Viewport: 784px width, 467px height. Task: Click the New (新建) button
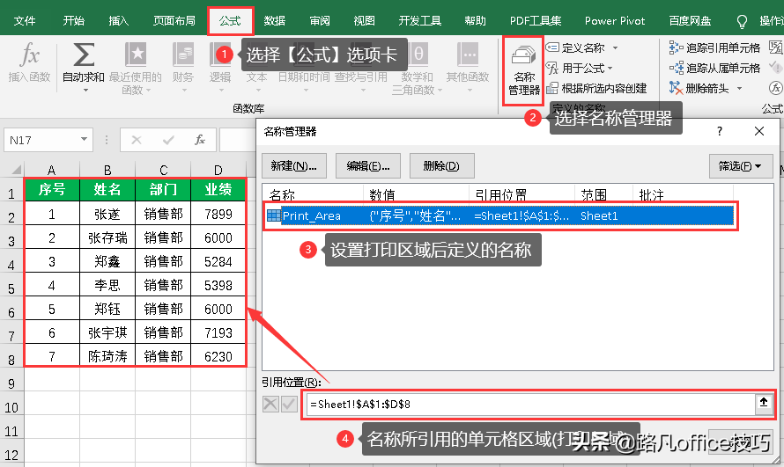click(294, 165)
